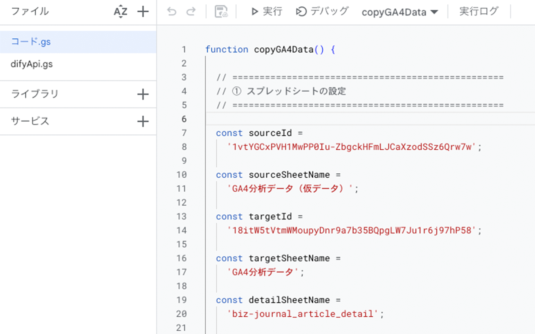Click 'const targetId' on line 13
The height and width of the screenshot is (334, 535).
[254, 216]
